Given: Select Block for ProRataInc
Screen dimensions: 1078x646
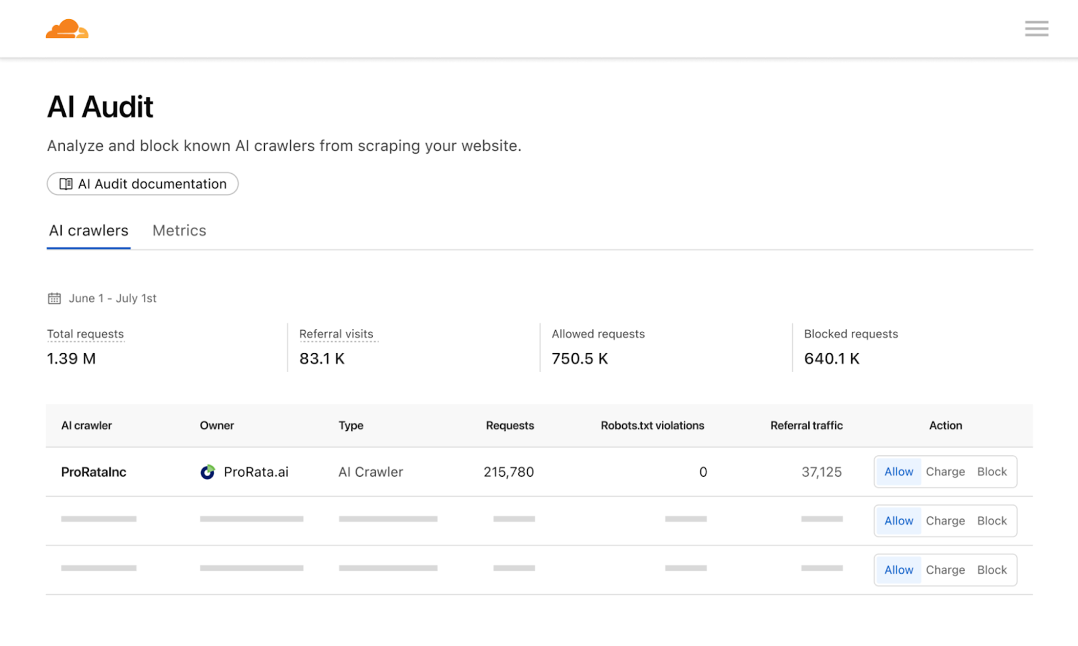Looking at the screenshot, I should [992, 472].
